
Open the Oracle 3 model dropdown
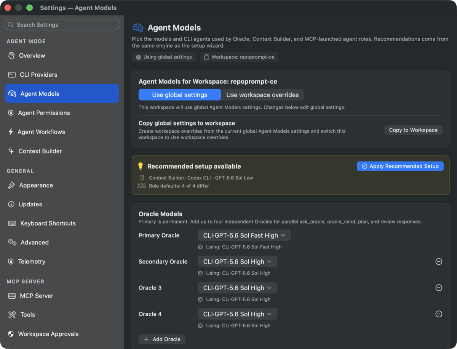coord(237,288)
